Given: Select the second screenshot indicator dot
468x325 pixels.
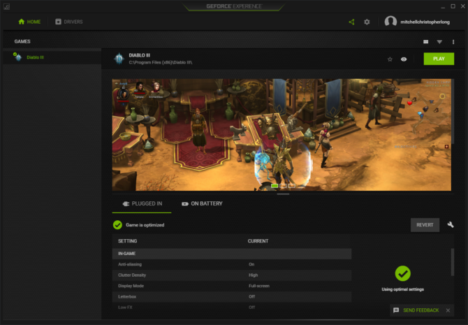Looking at the screenshot, I should point(284,186).
